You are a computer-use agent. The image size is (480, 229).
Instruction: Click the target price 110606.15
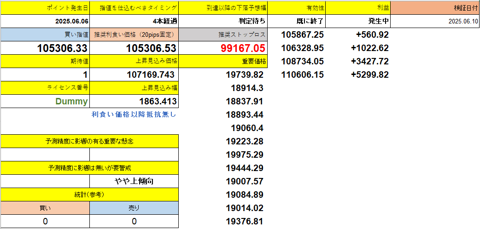point(303,74)
